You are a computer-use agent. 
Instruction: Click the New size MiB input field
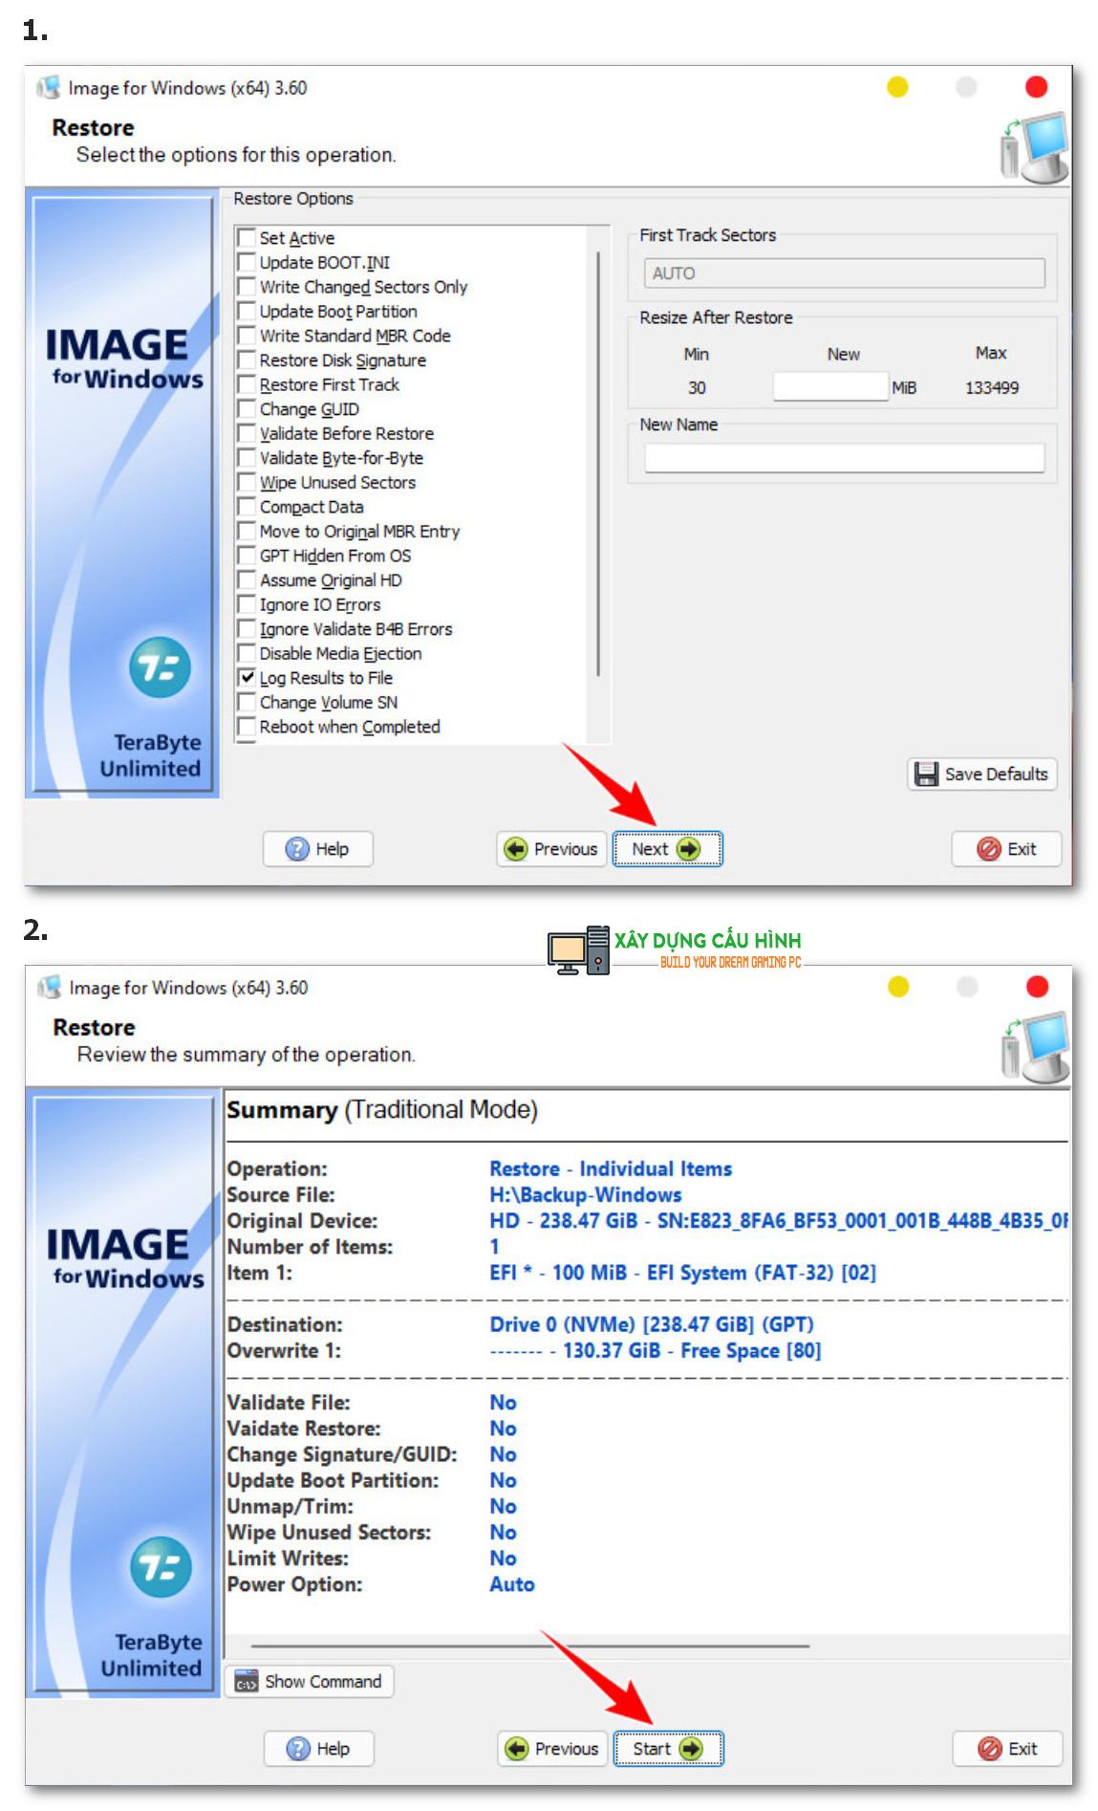(830, 387)
